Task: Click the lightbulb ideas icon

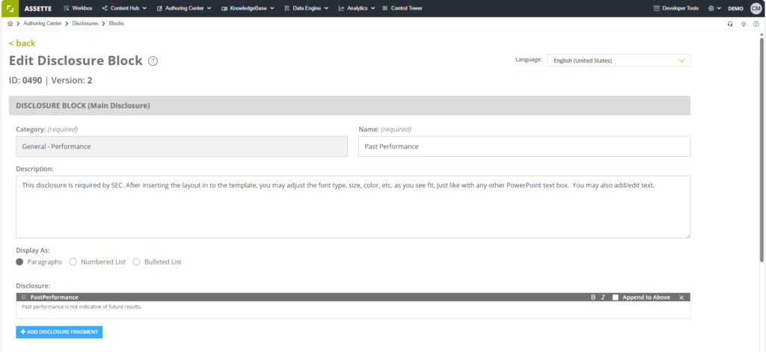Action: (743, 24)
